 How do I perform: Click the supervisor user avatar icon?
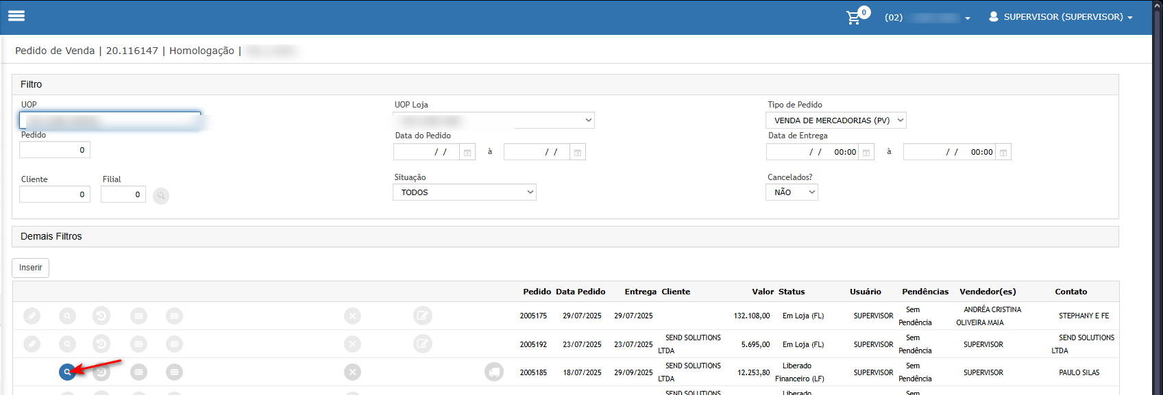coord(993,16)
